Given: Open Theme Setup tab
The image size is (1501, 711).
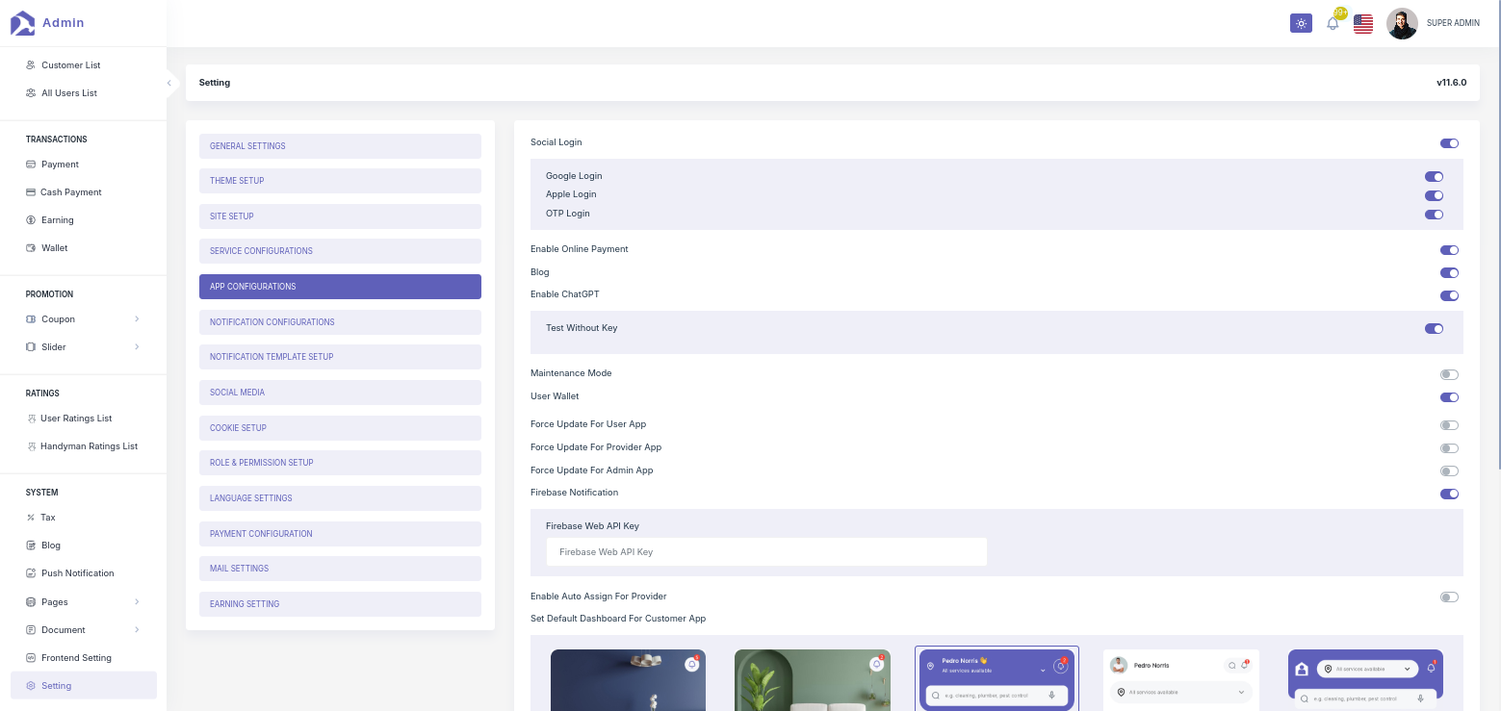Looking at the screenshot, I should coord(340,181).
